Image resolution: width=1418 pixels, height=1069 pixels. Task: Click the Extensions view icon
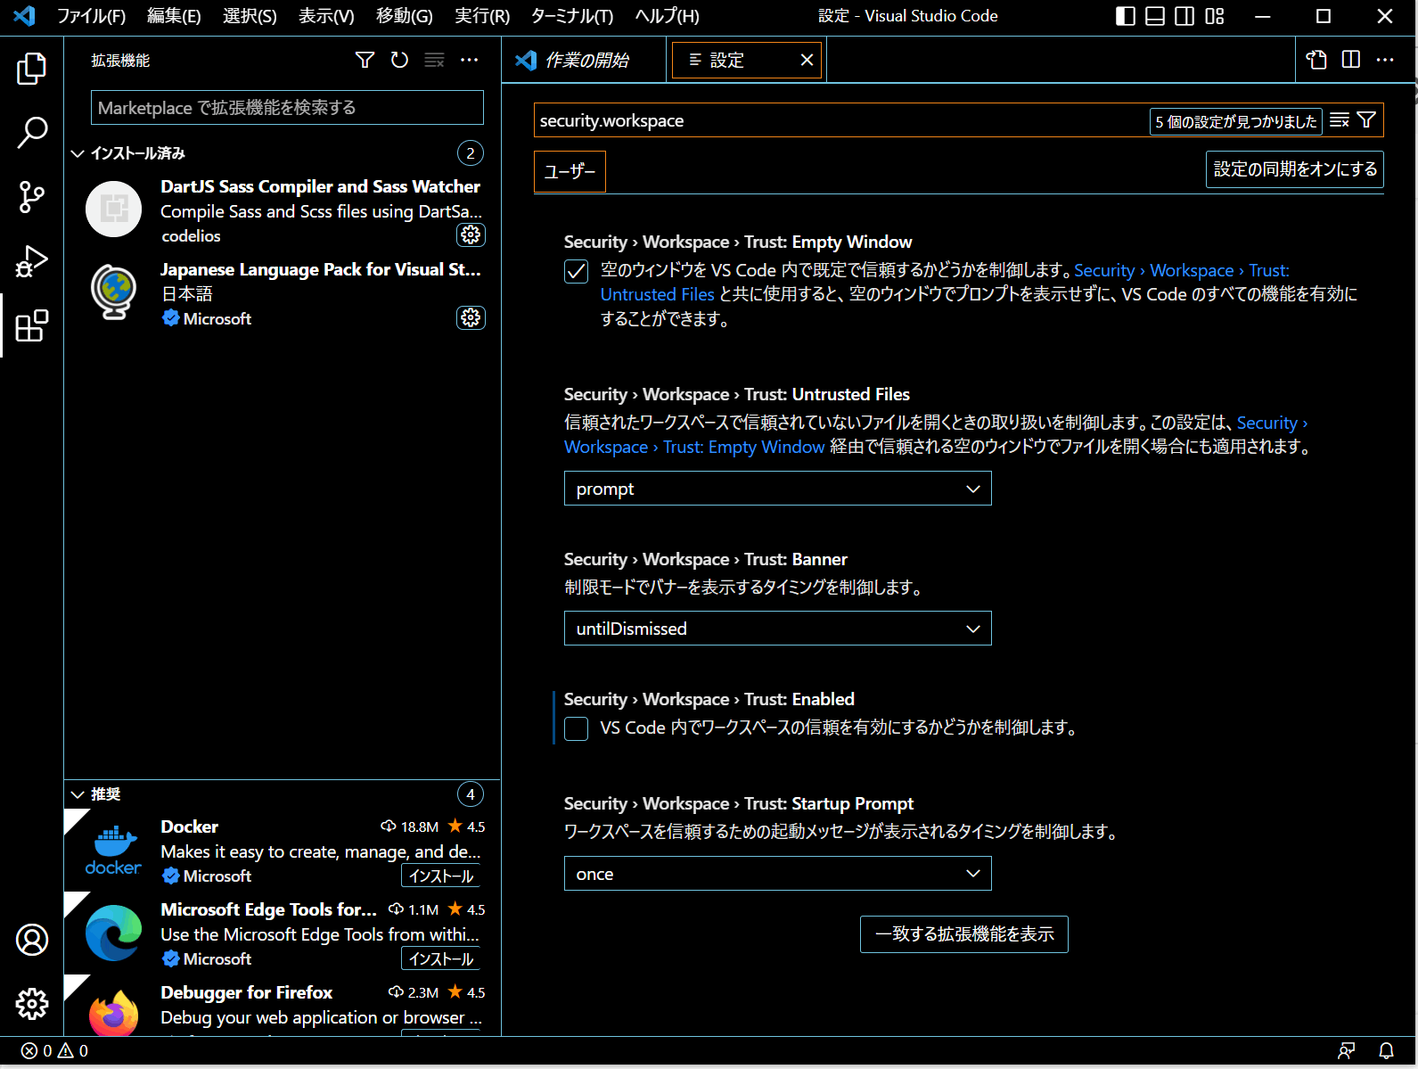click(x=31, y=325)
